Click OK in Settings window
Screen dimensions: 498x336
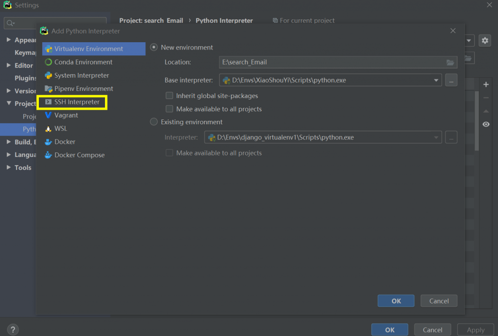click(x=390, y=330)
